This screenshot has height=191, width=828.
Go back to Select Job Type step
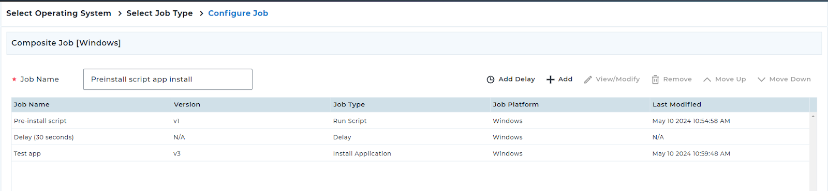159,13
